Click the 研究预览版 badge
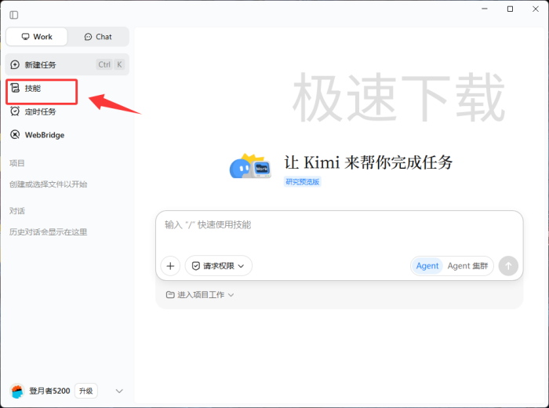 click(303, 182)
